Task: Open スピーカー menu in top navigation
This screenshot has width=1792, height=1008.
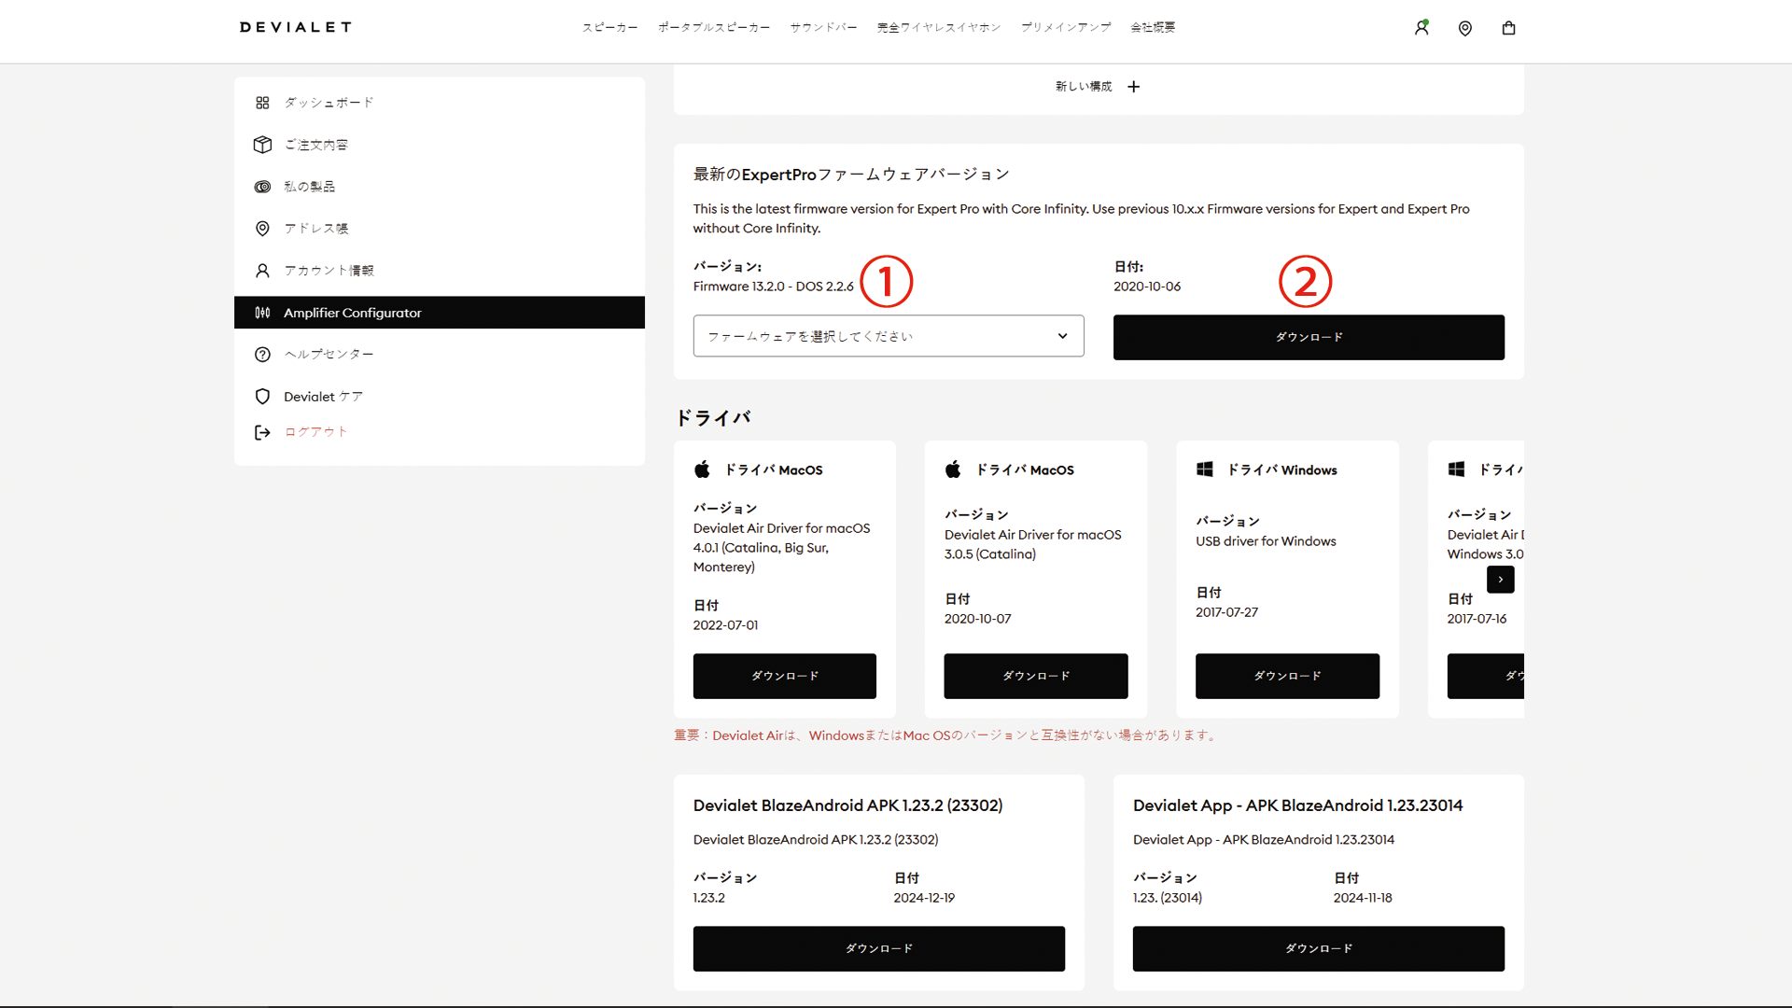Action: (610, 28)
